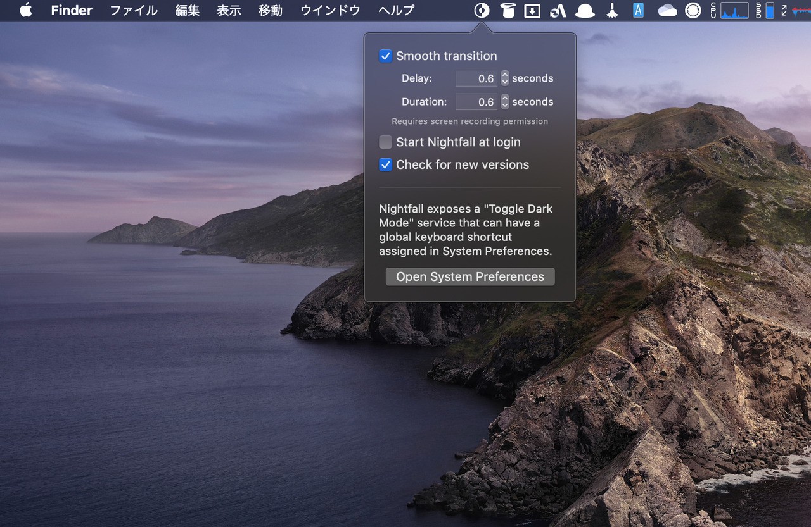Open the Apple logo menu
Image resolution: width=811 pixels, height=527 pixels.
(x=26, y=10)
